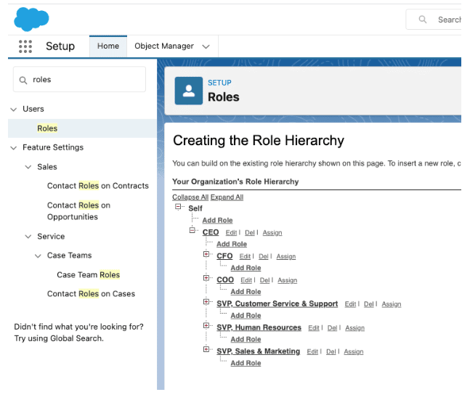Edit the COO role
Image resolution: width=470 pixels, height=400 pixels.
246,280
